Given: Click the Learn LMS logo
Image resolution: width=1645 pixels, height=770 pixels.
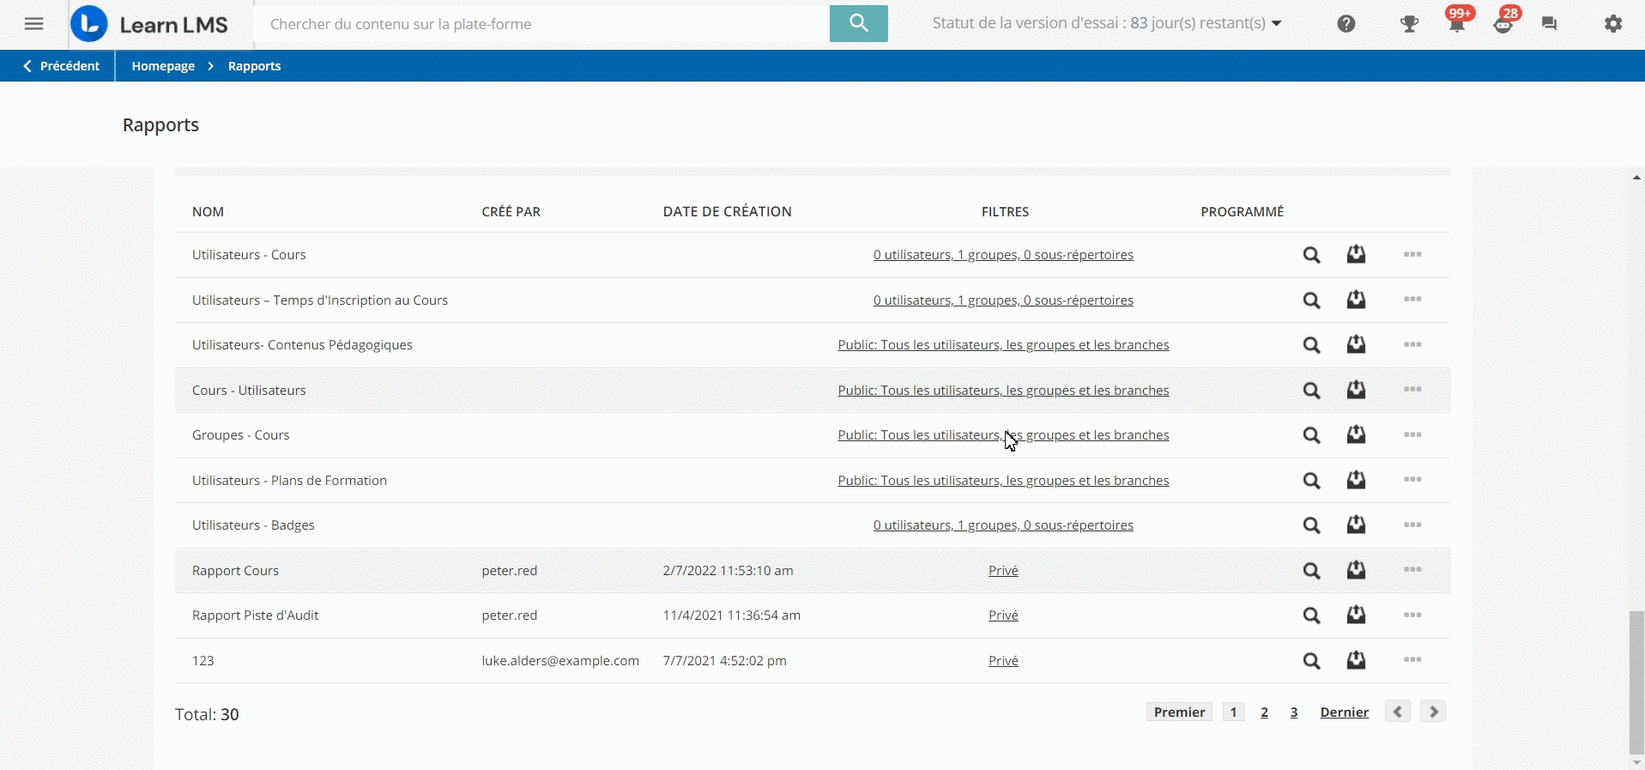Looking at the screenshot, I should click(150, 24).
